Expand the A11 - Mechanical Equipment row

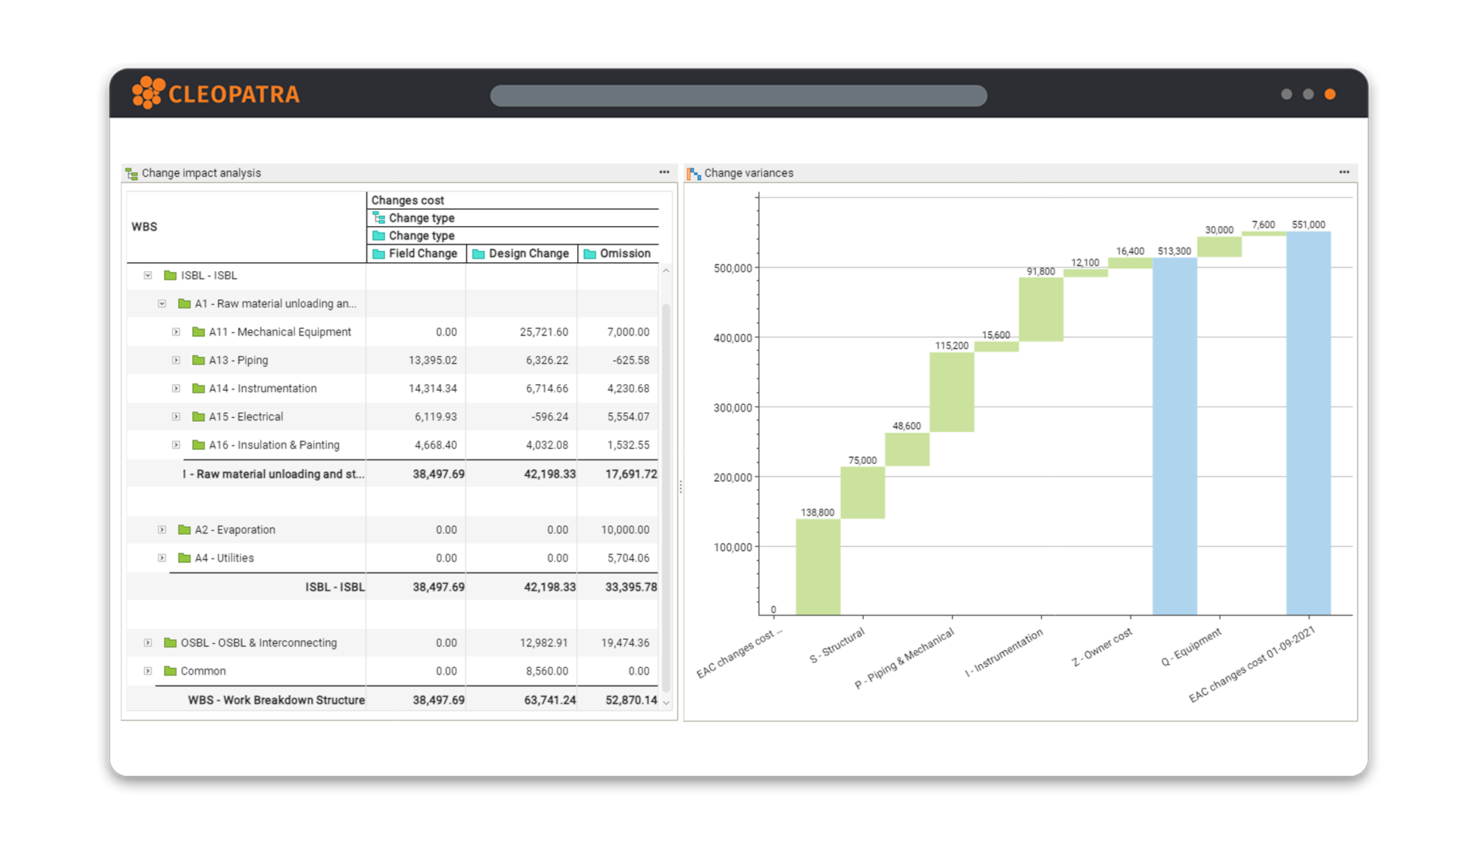[x=176, y=332]
